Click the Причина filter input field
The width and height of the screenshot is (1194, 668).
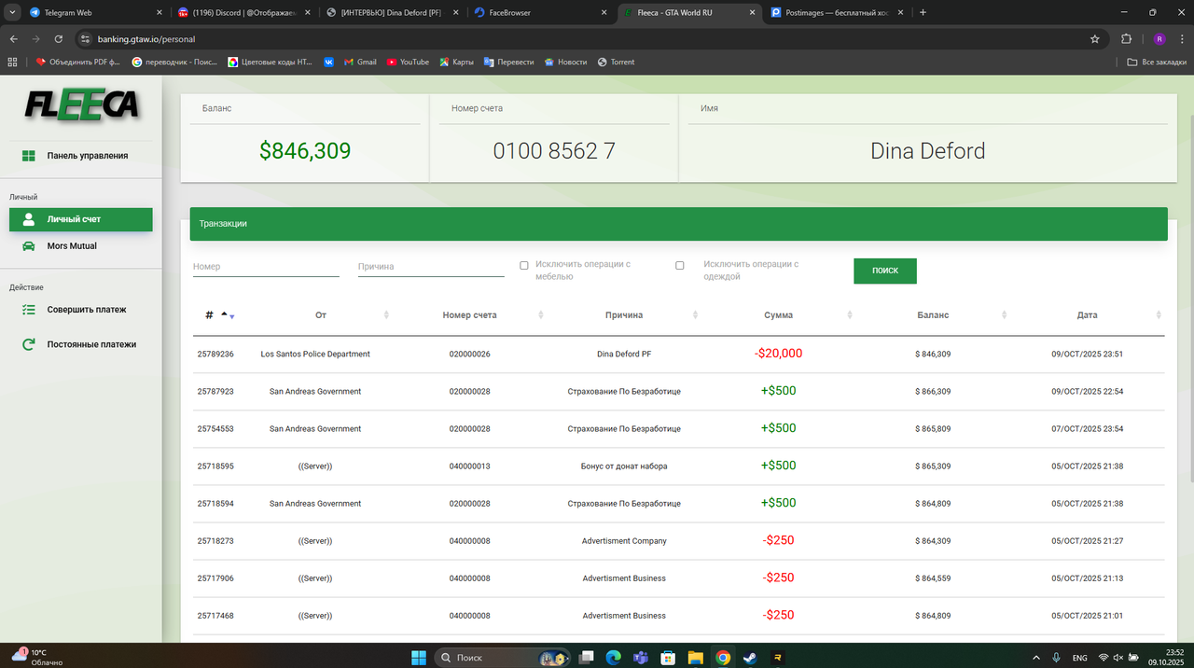click(x=431, y=267)
